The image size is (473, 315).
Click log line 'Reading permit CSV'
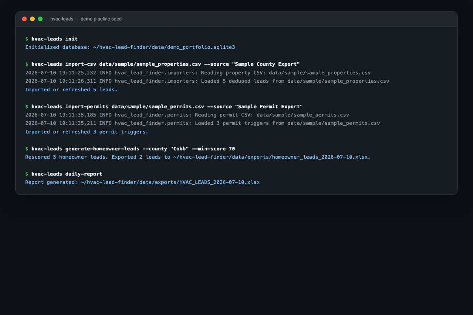187,115
